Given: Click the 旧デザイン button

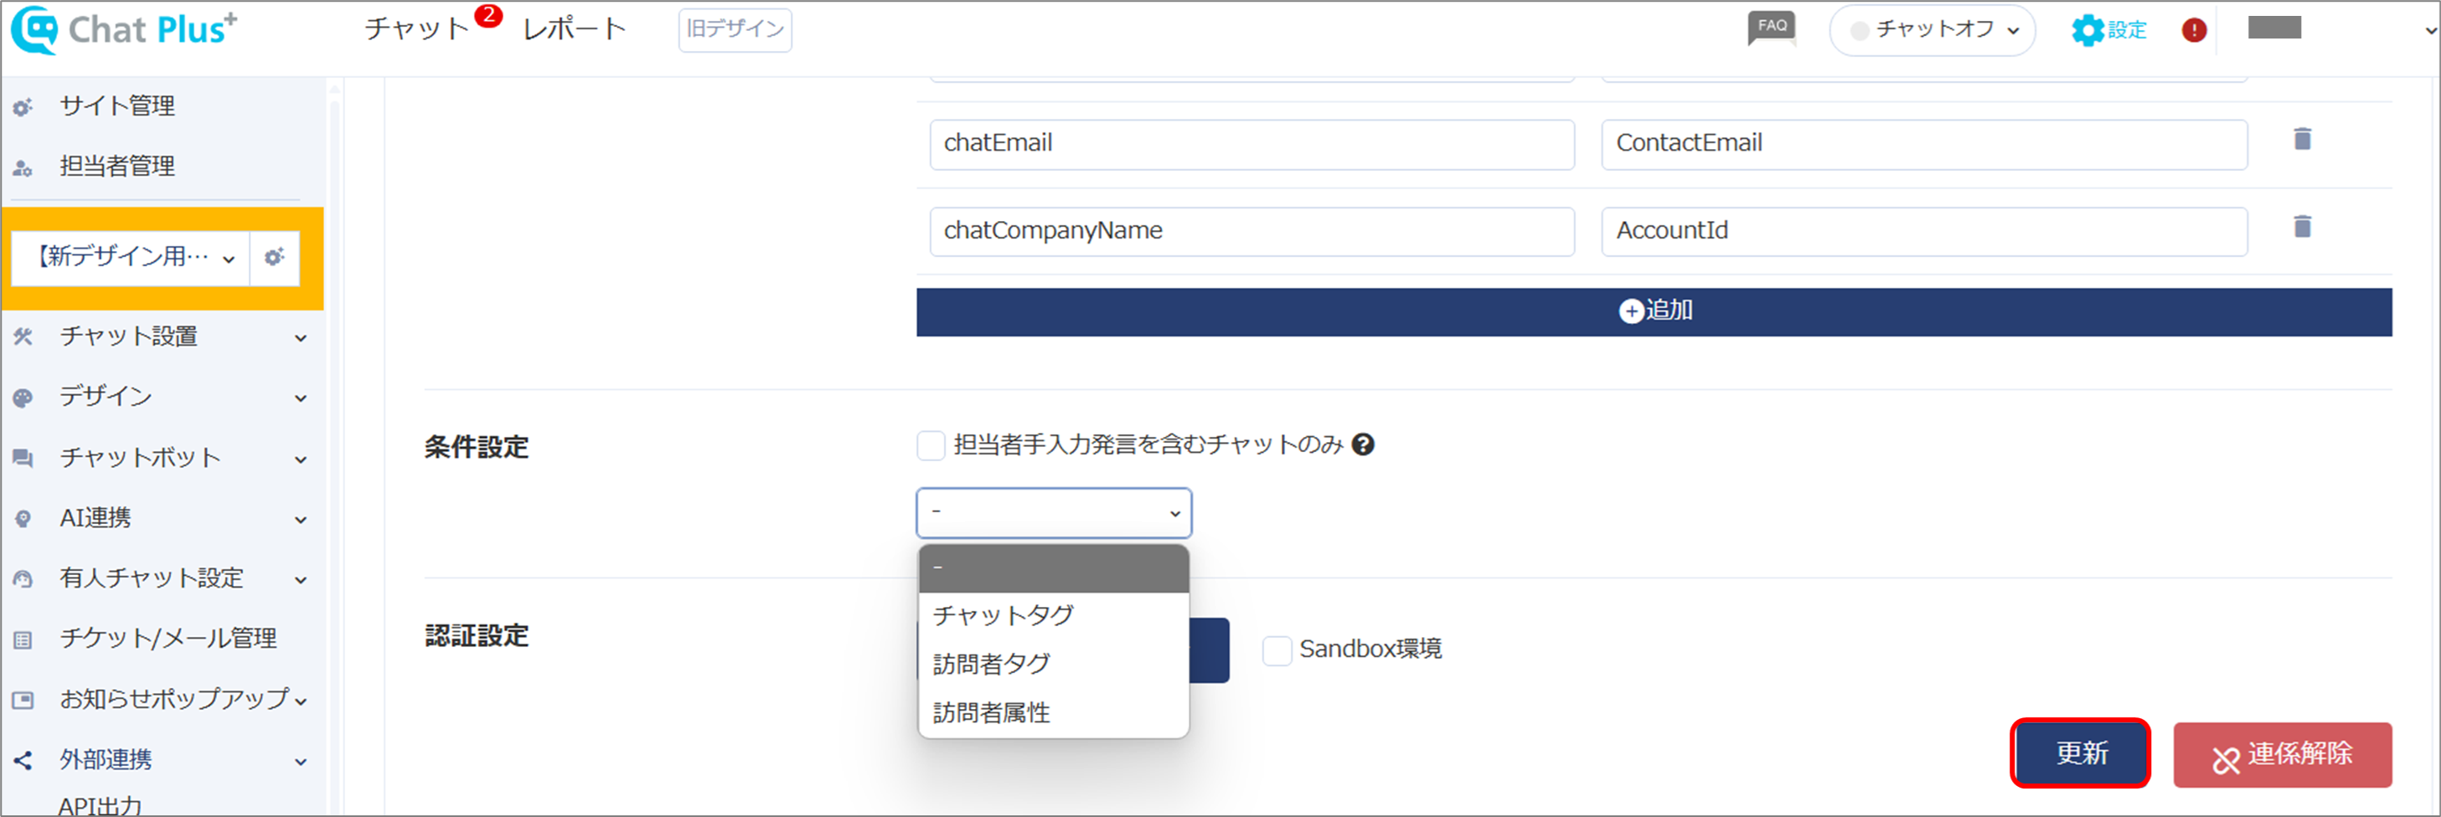Looking at the screenshot, I should (x=735, y=29).
